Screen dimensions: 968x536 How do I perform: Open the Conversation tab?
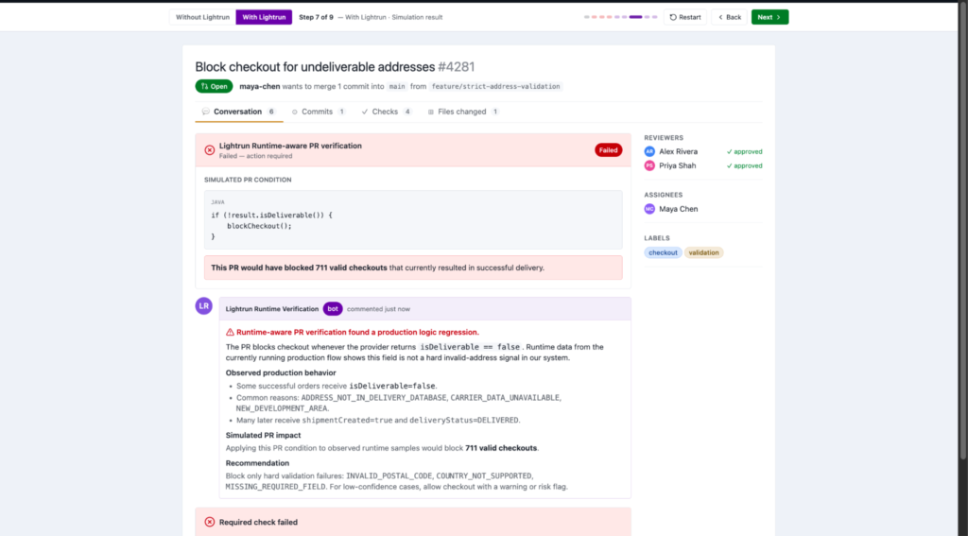point(238,112)
